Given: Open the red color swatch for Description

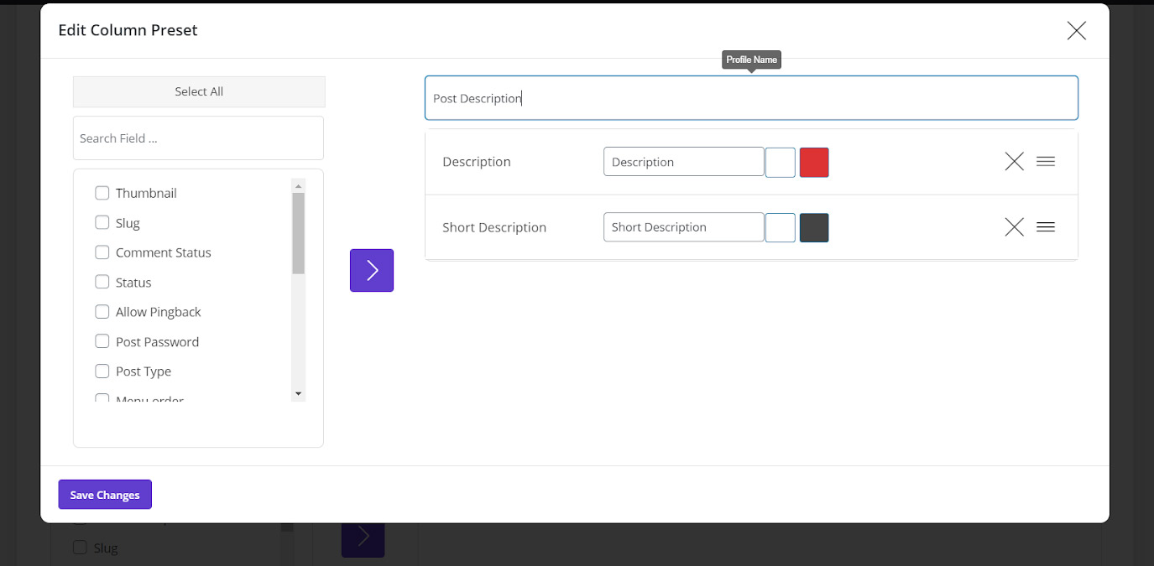Looking at the screenshot, I should pyautogui.click(x=813, y=162).
